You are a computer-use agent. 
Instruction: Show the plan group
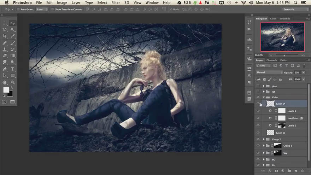(258, 86)
